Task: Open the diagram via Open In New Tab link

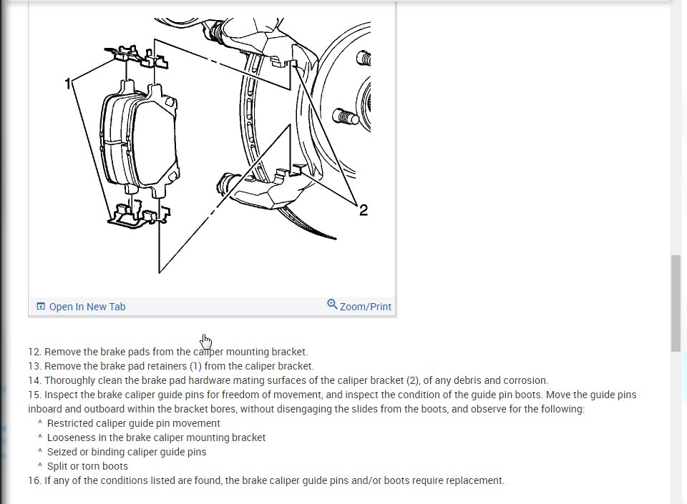Action: click(87, 307)
